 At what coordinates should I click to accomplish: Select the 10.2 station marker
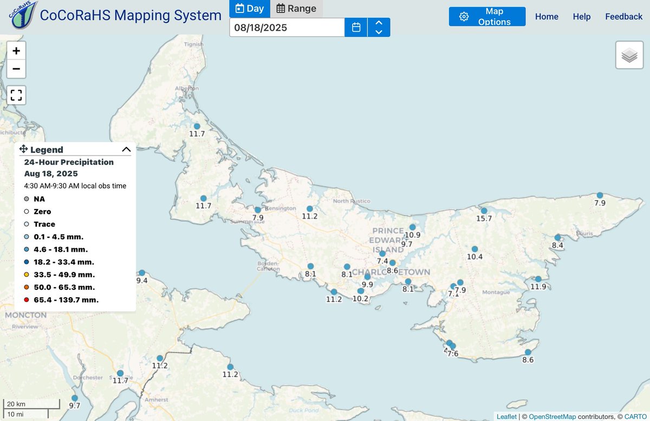point(360,291)
